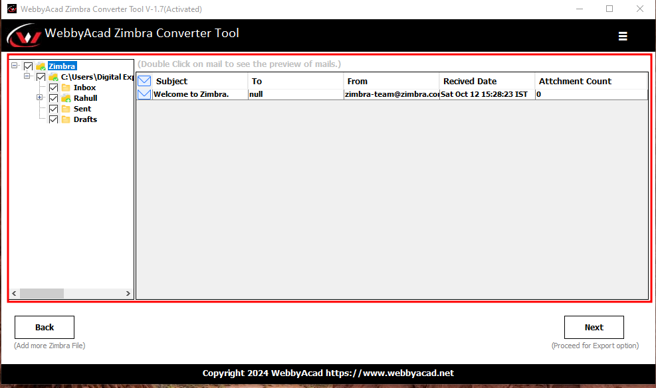
Task: Click the Inbox folder icon
Action: pyautogui.click(x=66, y=88)
